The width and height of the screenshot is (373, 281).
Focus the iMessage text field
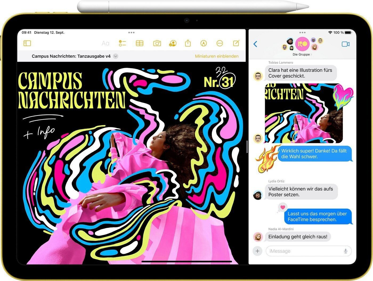[x=309, y=251]
